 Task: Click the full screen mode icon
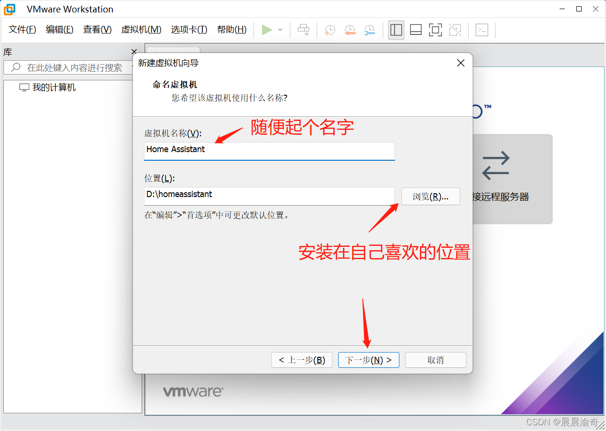435,30
